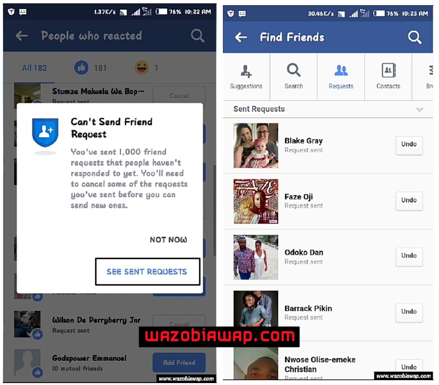Image resolution: width=439 pixels, height=385 pixels.
Task: Click SEE SENT REQUESTS in the dialog
Action: point(148,271)
